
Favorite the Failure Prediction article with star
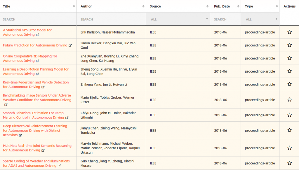(x=289, y=45)
